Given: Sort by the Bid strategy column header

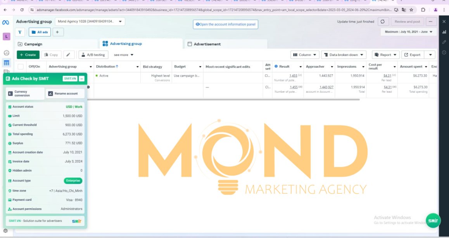Looking at the screenshot, I should click(x=152, y=67).
